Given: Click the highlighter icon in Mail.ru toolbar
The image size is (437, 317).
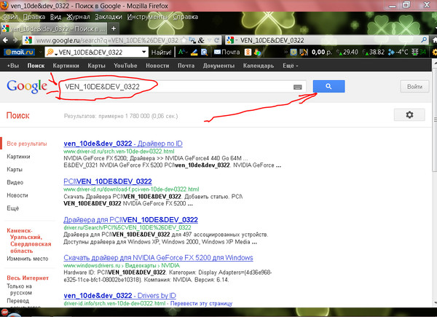Looking at the screenshot, I should point(194,52).
